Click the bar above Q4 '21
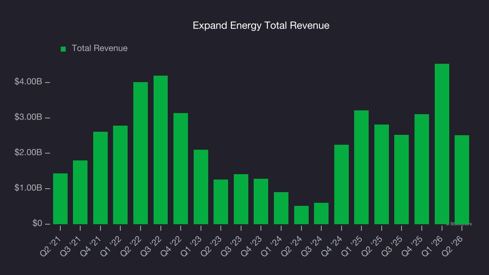This screenshot has width=489, height=275. 100,178
